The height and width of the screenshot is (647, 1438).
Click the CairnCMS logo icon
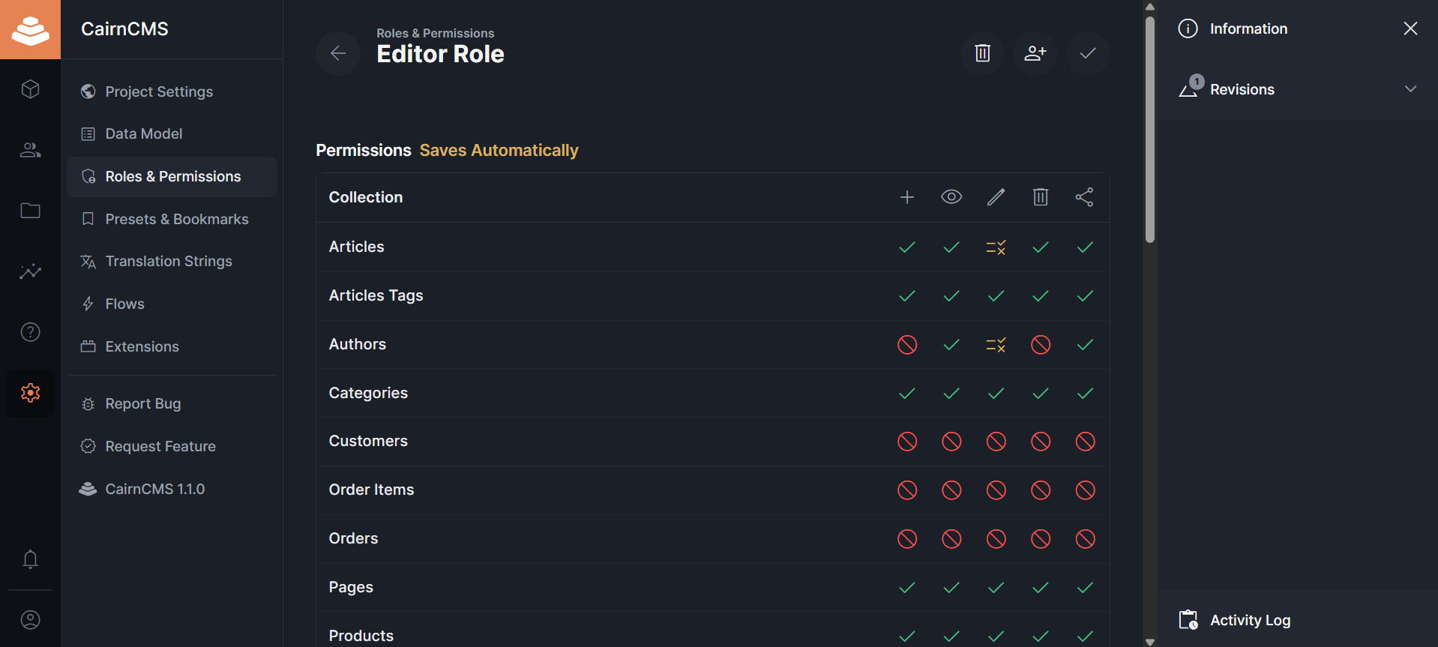click(30, 29)
